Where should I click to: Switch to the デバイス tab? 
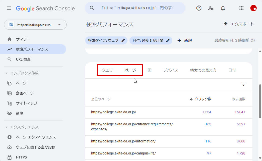point(171,70)
